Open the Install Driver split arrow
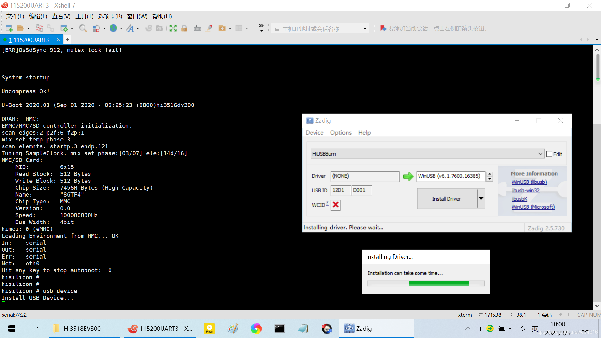The width and height of the screenshot is (601, 338). [481, 199]
